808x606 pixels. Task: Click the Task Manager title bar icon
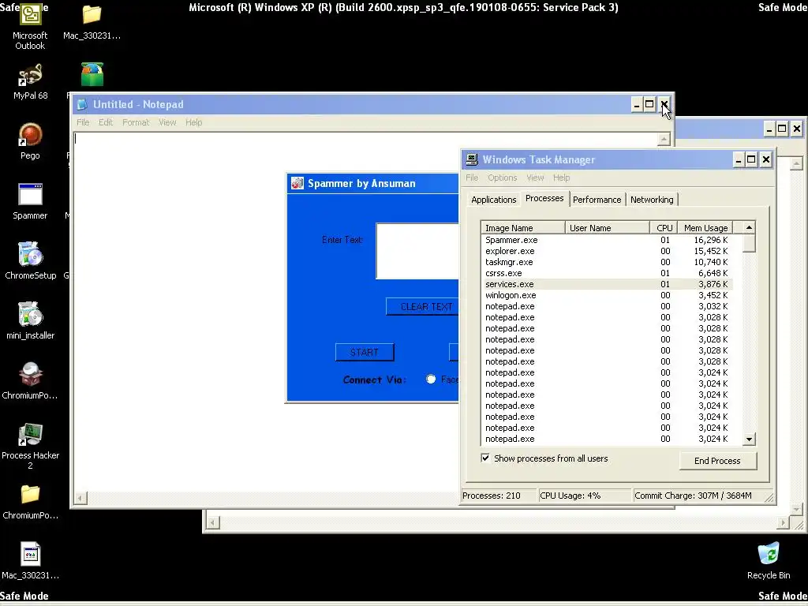[472, 159]
